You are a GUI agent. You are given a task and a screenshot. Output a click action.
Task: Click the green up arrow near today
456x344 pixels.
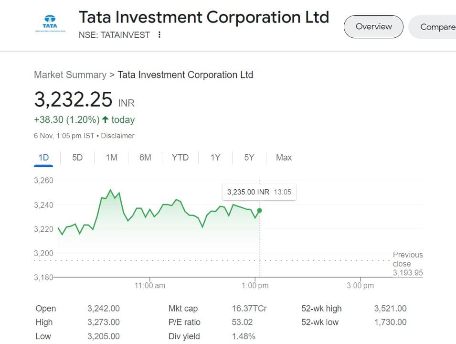(105, 119)
